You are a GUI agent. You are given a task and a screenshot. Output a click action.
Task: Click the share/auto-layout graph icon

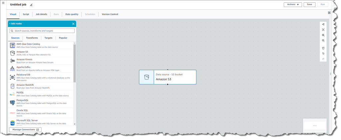pos(323,24)
